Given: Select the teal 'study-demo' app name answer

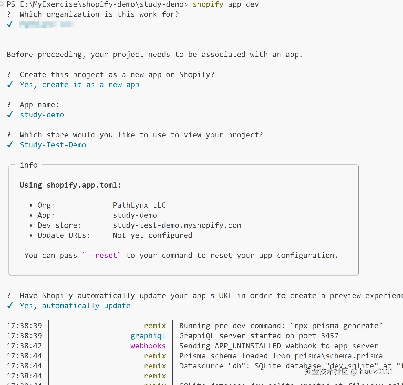Looking at the screenshot, I should click(42, 115).
